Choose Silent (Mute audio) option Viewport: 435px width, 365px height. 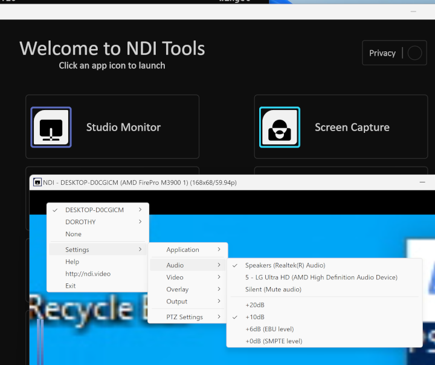point(324,289)
